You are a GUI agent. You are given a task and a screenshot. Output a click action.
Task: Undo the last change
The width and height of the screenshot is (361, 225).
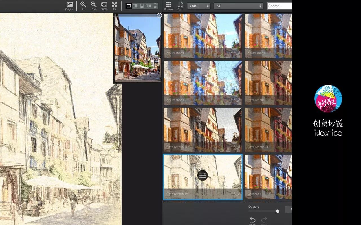click(252, 221)
